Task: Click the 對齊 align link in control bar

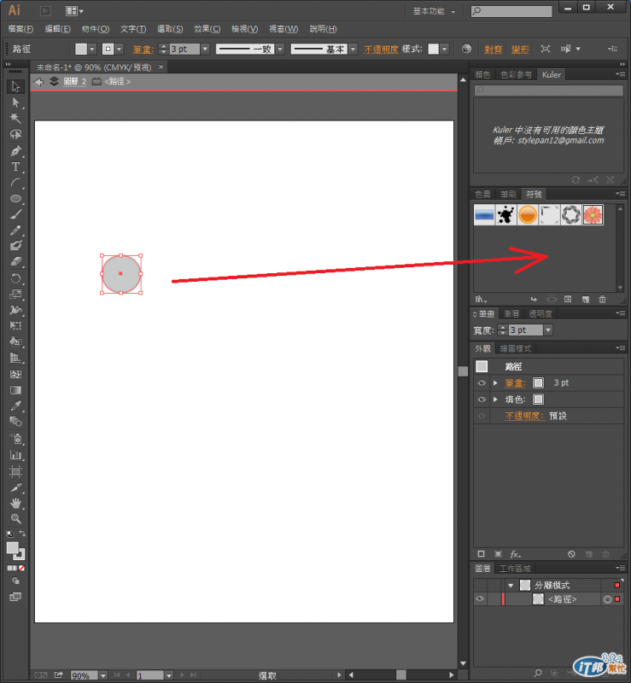Action: [494, 50]
